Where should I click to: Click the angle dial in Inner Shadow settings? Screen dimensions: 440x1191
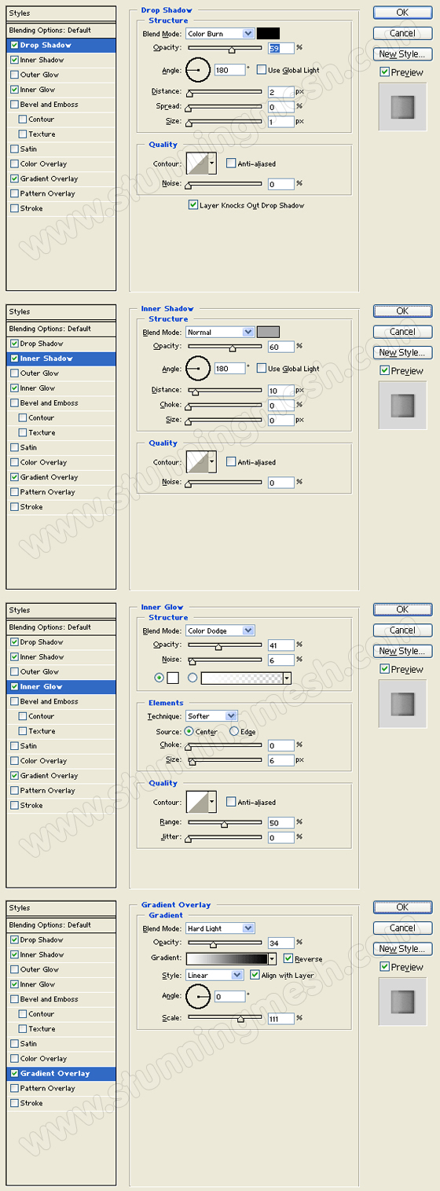(x=198, y=369)
